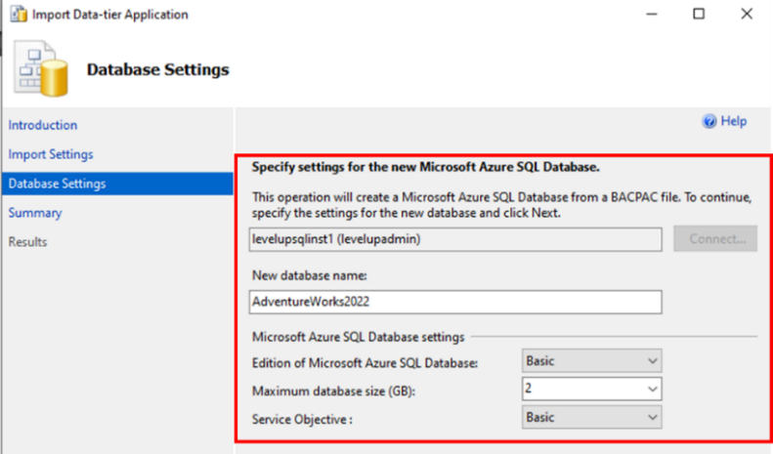Screen dimensions: 773x454
Task: Expand the Maximum database size dropdown
Action: click(x=653, y=390)
